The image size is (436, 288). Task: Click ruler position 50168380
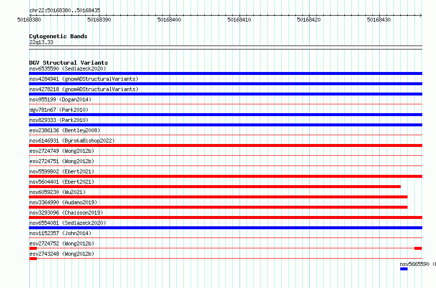click(x=29, y=20)
